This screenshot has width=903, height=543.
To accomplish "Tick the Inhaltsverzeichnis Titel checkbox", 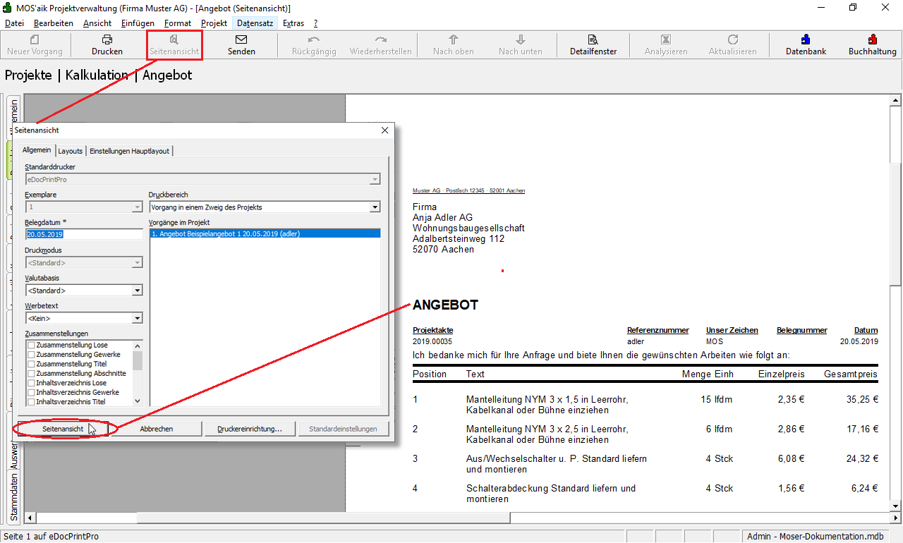I will tap(31, 402).
